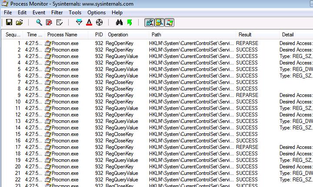The image size is (313, 187).
Task: Sort by the Process Name column header
Action: click(66, 35)
